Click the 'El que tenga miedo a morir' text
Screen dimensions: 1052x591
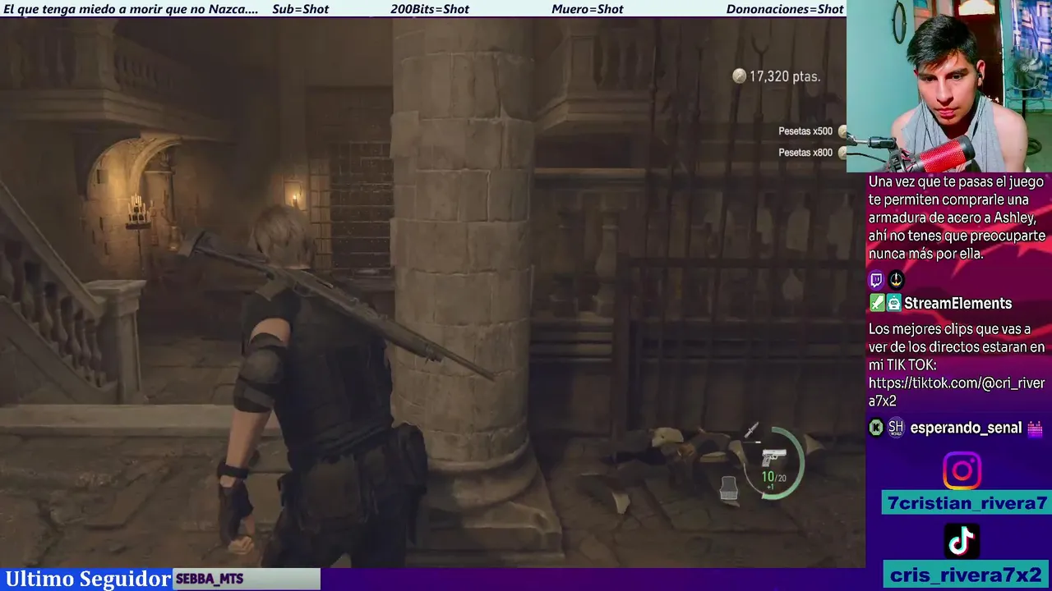click(x=131, y=9)
